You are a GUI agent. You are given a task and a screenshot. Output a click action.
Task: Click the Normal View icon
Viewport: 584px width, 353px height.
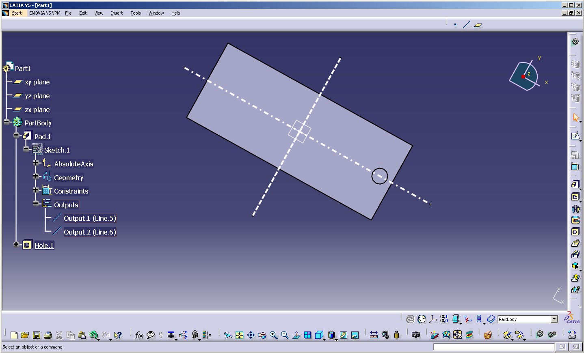(x=296, y=335)
